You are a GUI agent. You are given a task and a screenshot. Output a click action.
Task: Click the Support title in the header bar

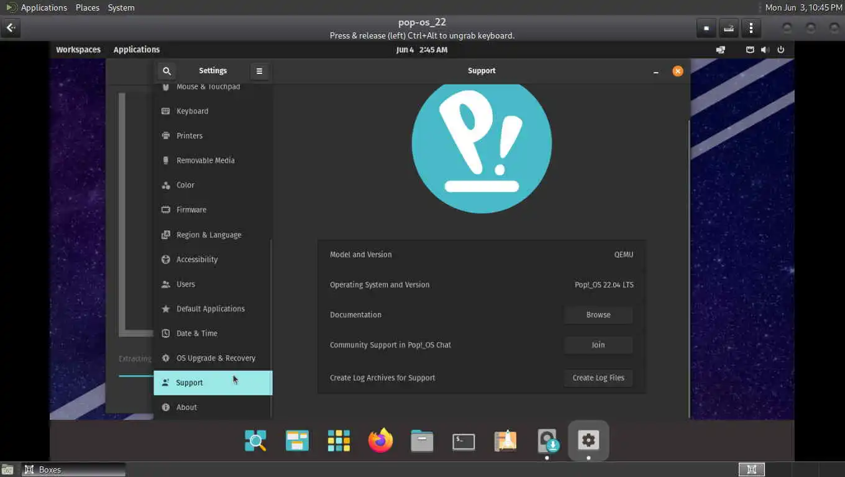(482, 71)
